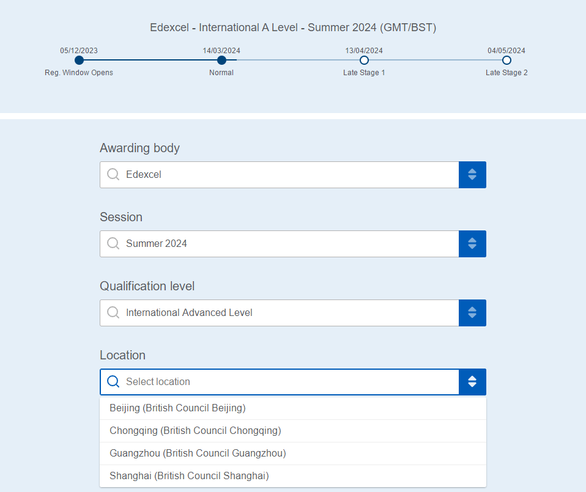The image size is (586, 492).
Task: Click the Summer 2024 session input field
Action: [x=279, y=244]
